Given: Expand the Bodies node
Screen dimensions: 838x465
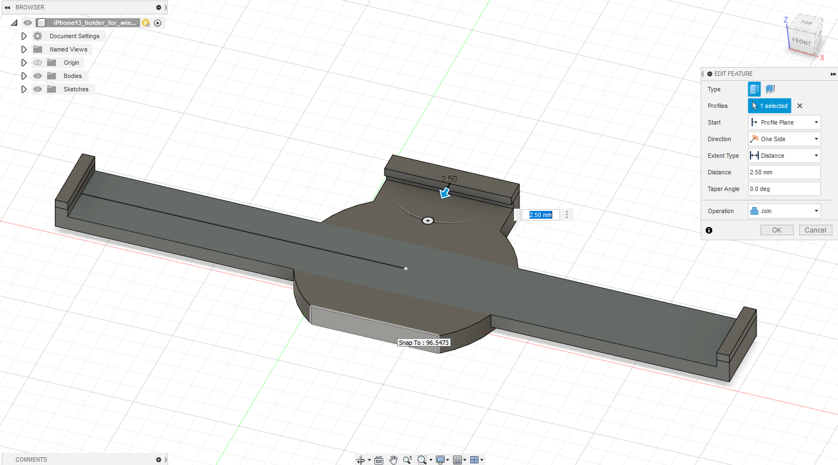Looking at the screenshot, I should tap(24, 76).
